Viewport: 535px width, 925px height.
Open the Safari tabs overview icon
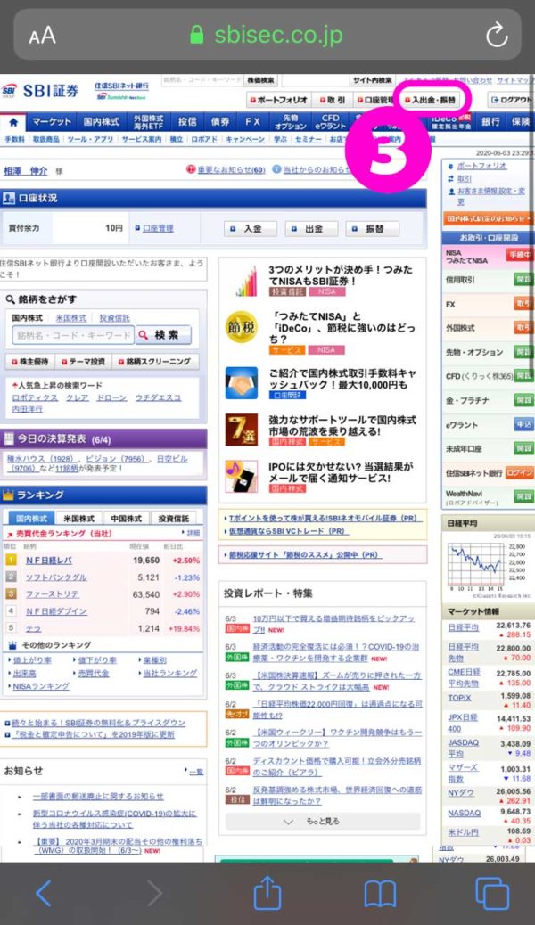492,893
